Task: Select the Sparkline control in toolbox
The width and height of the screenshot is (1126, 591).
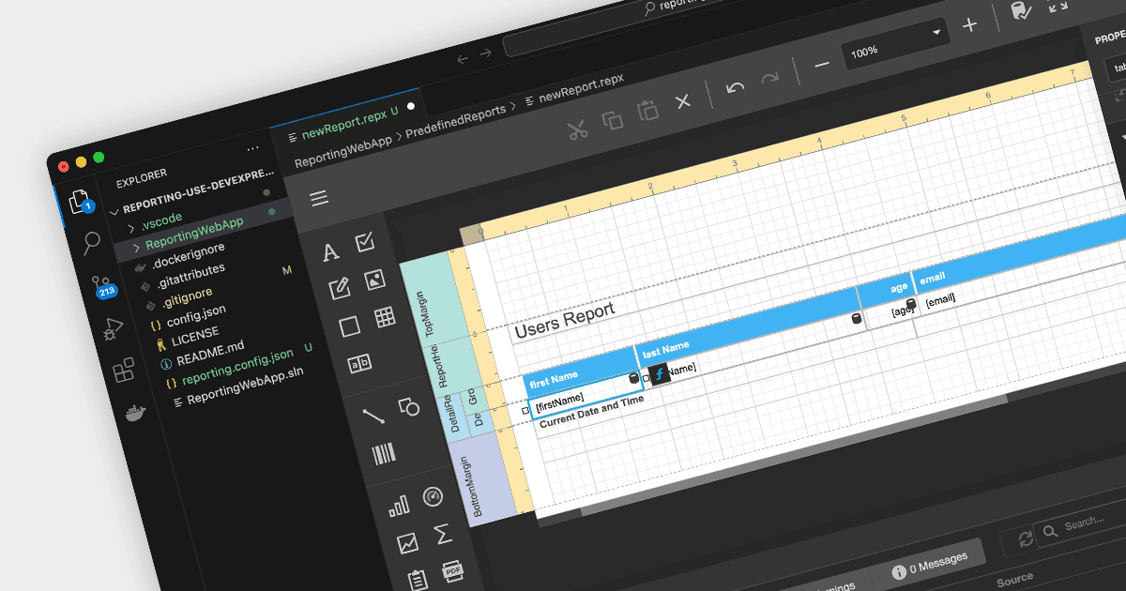Action: (x=408, y=543)
